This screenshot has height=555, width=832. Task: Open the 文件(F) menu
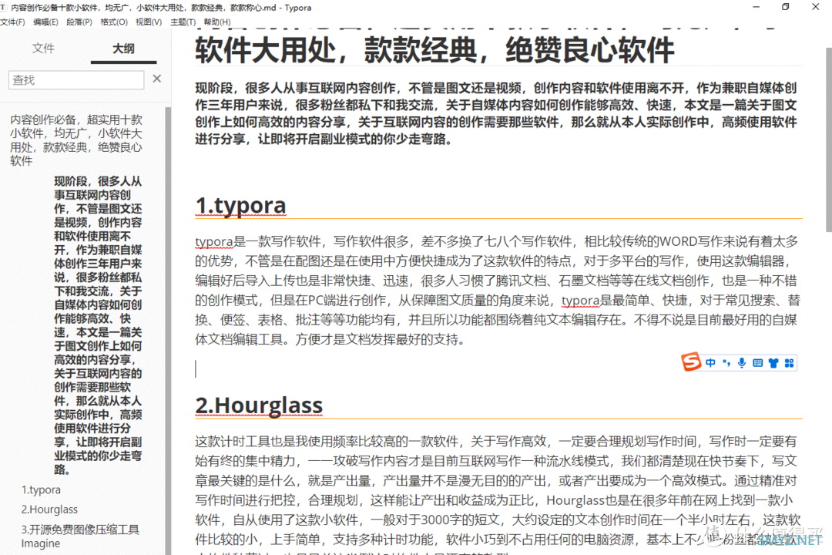(13, 22)
